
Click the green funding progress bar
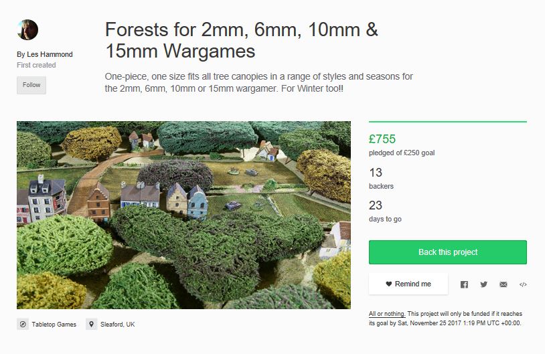coord(447,122)
